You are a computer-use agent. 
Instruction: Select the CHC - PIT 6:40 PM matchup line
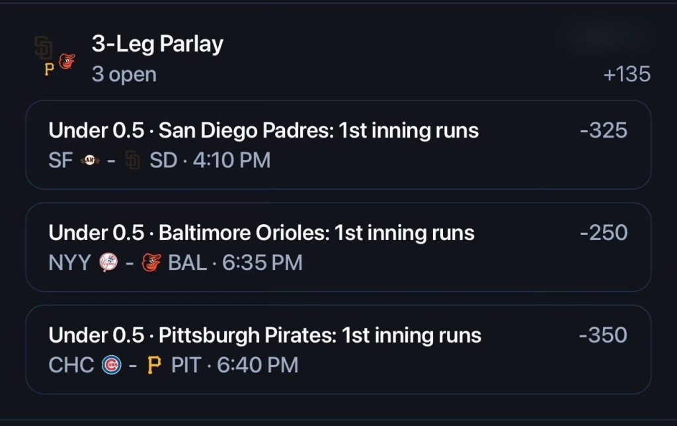(173, 365)
